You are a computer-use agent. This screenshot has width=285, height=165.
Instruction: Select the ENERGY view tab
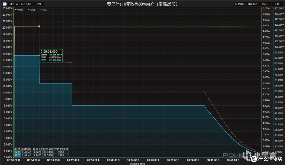point(253,4)
